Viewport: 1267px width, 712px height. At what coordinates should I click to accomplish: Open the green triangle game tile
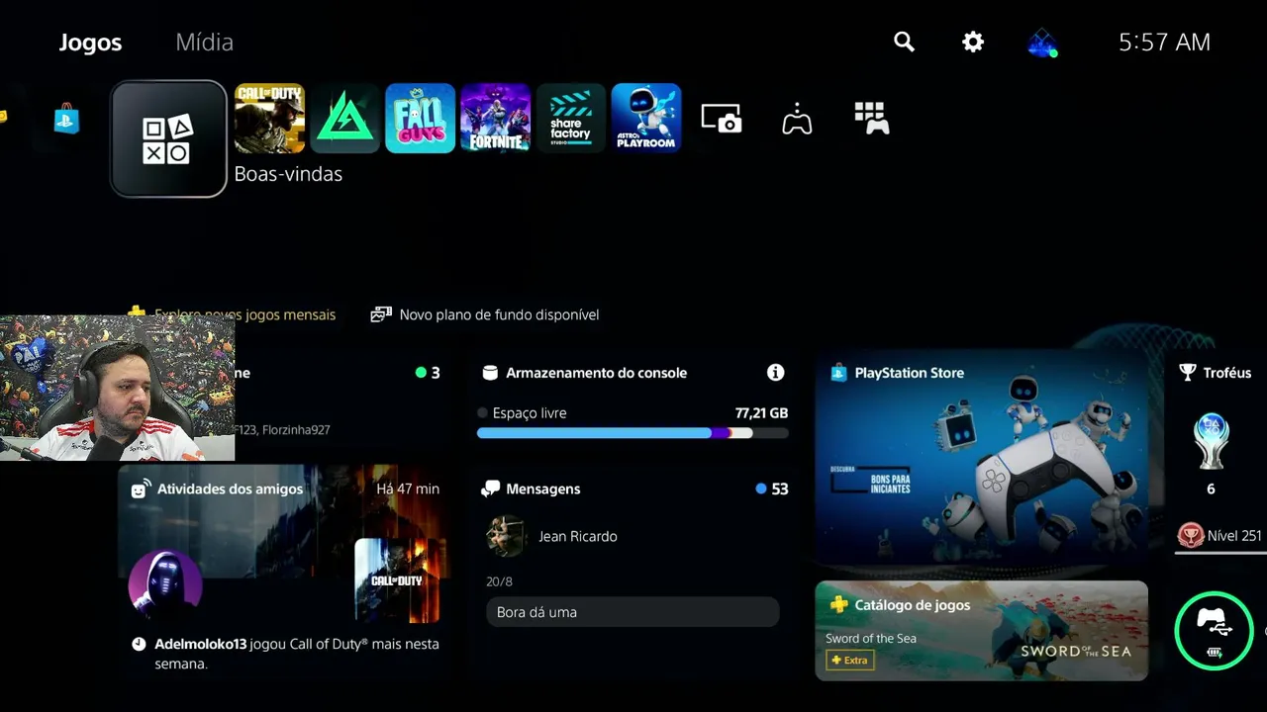pyautogui.click(x=344, y=119)
